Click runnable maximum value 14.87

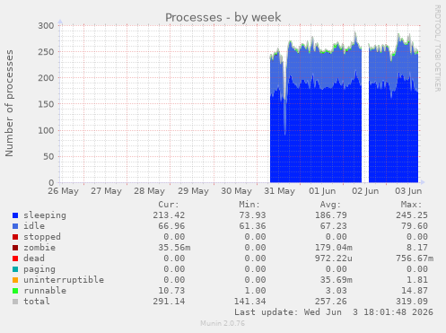click(x=415, y=291)
